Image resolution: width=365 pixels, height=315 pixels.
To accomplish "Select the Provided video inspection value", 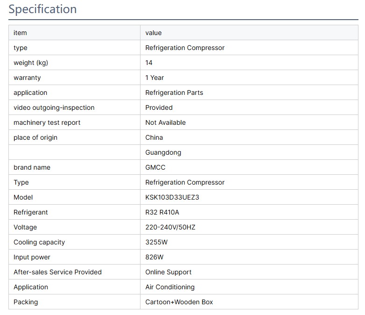I will 159,107.
